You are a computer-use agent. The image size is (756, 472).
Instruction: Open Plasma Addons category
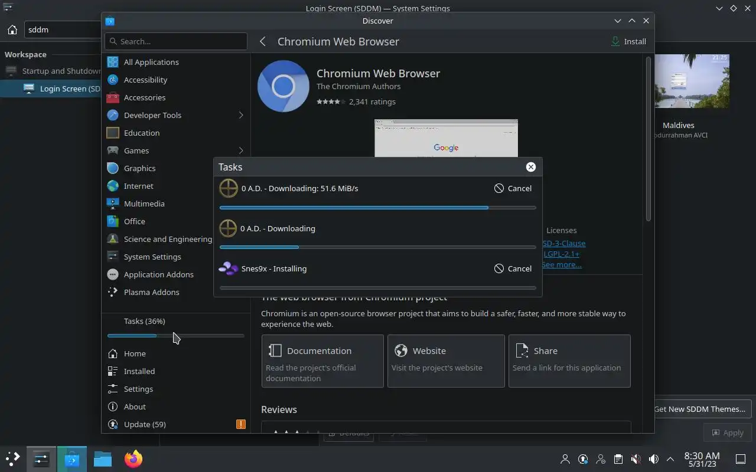[x=158, y=292]
